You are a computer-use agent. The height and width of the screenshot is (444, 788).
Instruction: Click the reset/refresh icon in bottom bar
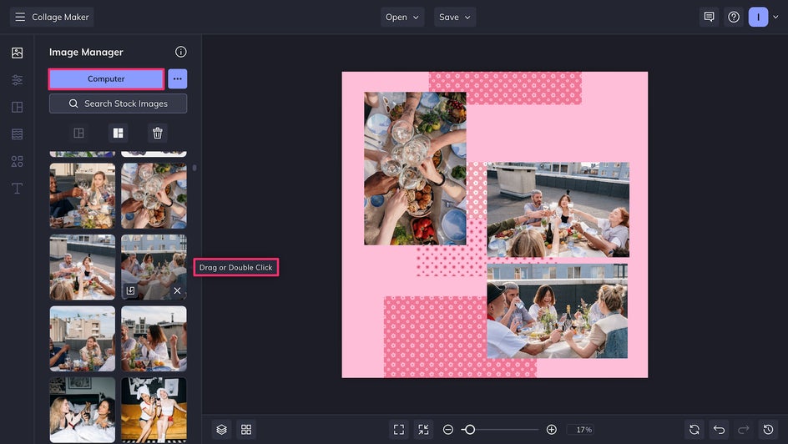coord(695,430)
